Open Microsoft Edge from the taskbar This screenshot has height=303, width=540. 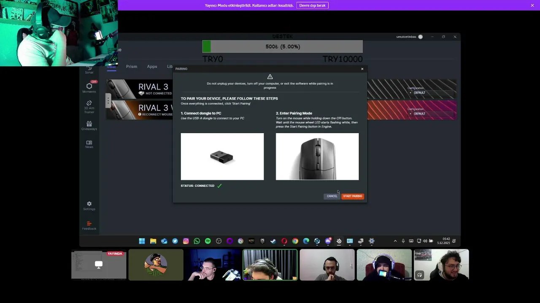306,241
